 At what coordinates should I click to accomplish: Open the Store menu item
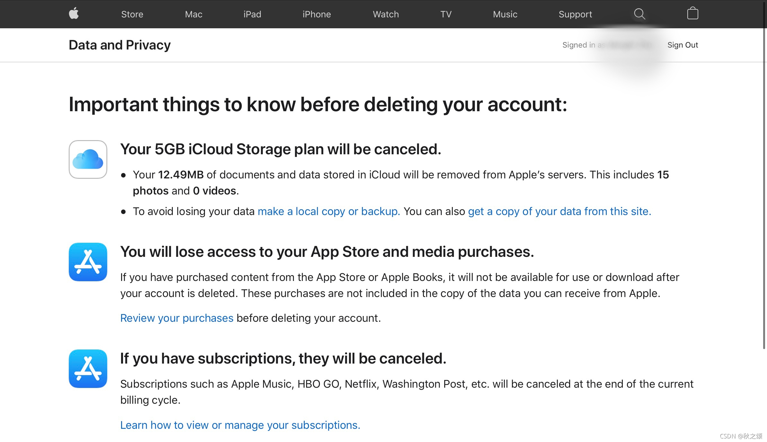pos(132,14)
